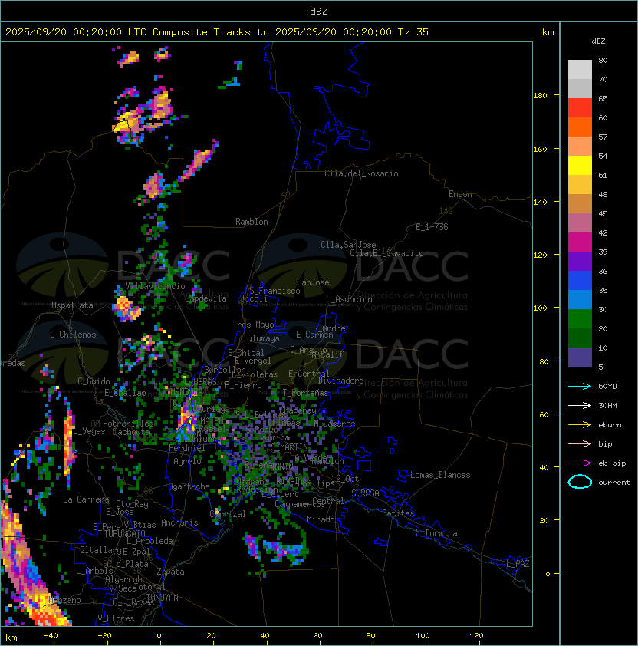638x646 pixels.
Task: Click the Mirador place label
Action: tap(324, 519)
